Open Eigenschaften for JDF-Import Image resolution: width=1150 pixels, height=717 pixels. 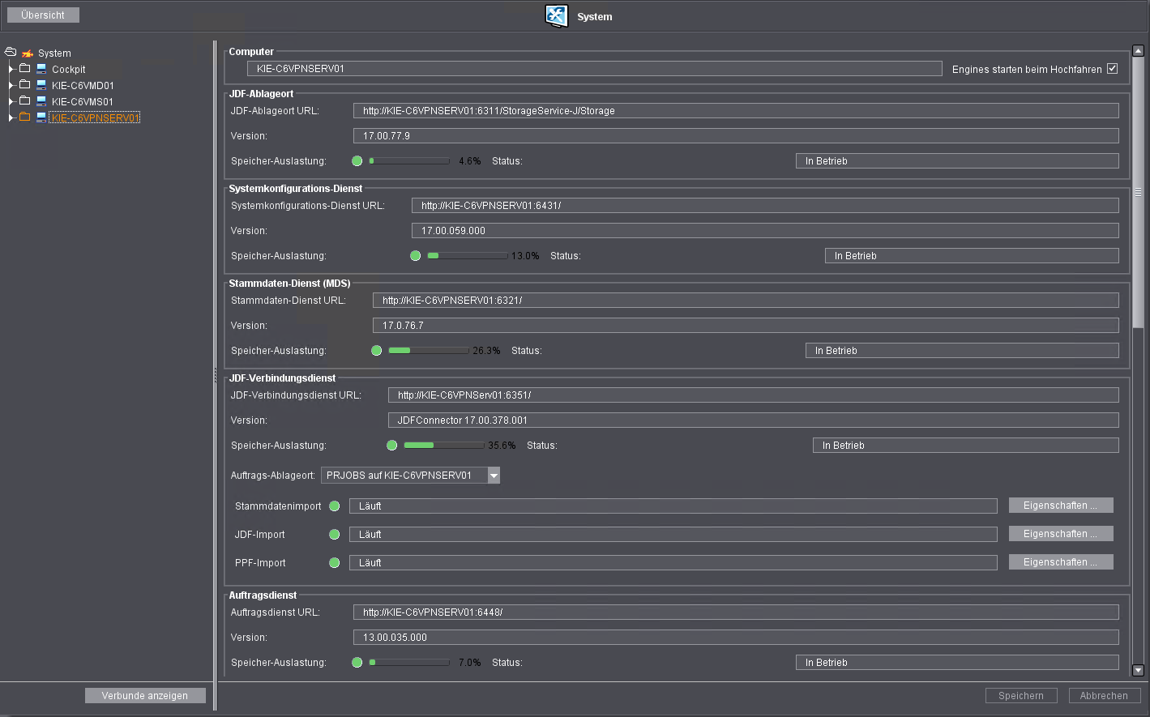click(1061, 534)
